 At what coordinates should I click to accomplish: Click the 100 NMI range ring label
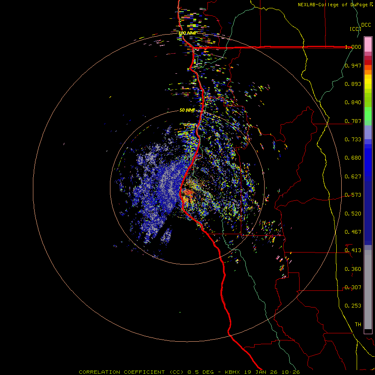(187, 33)
